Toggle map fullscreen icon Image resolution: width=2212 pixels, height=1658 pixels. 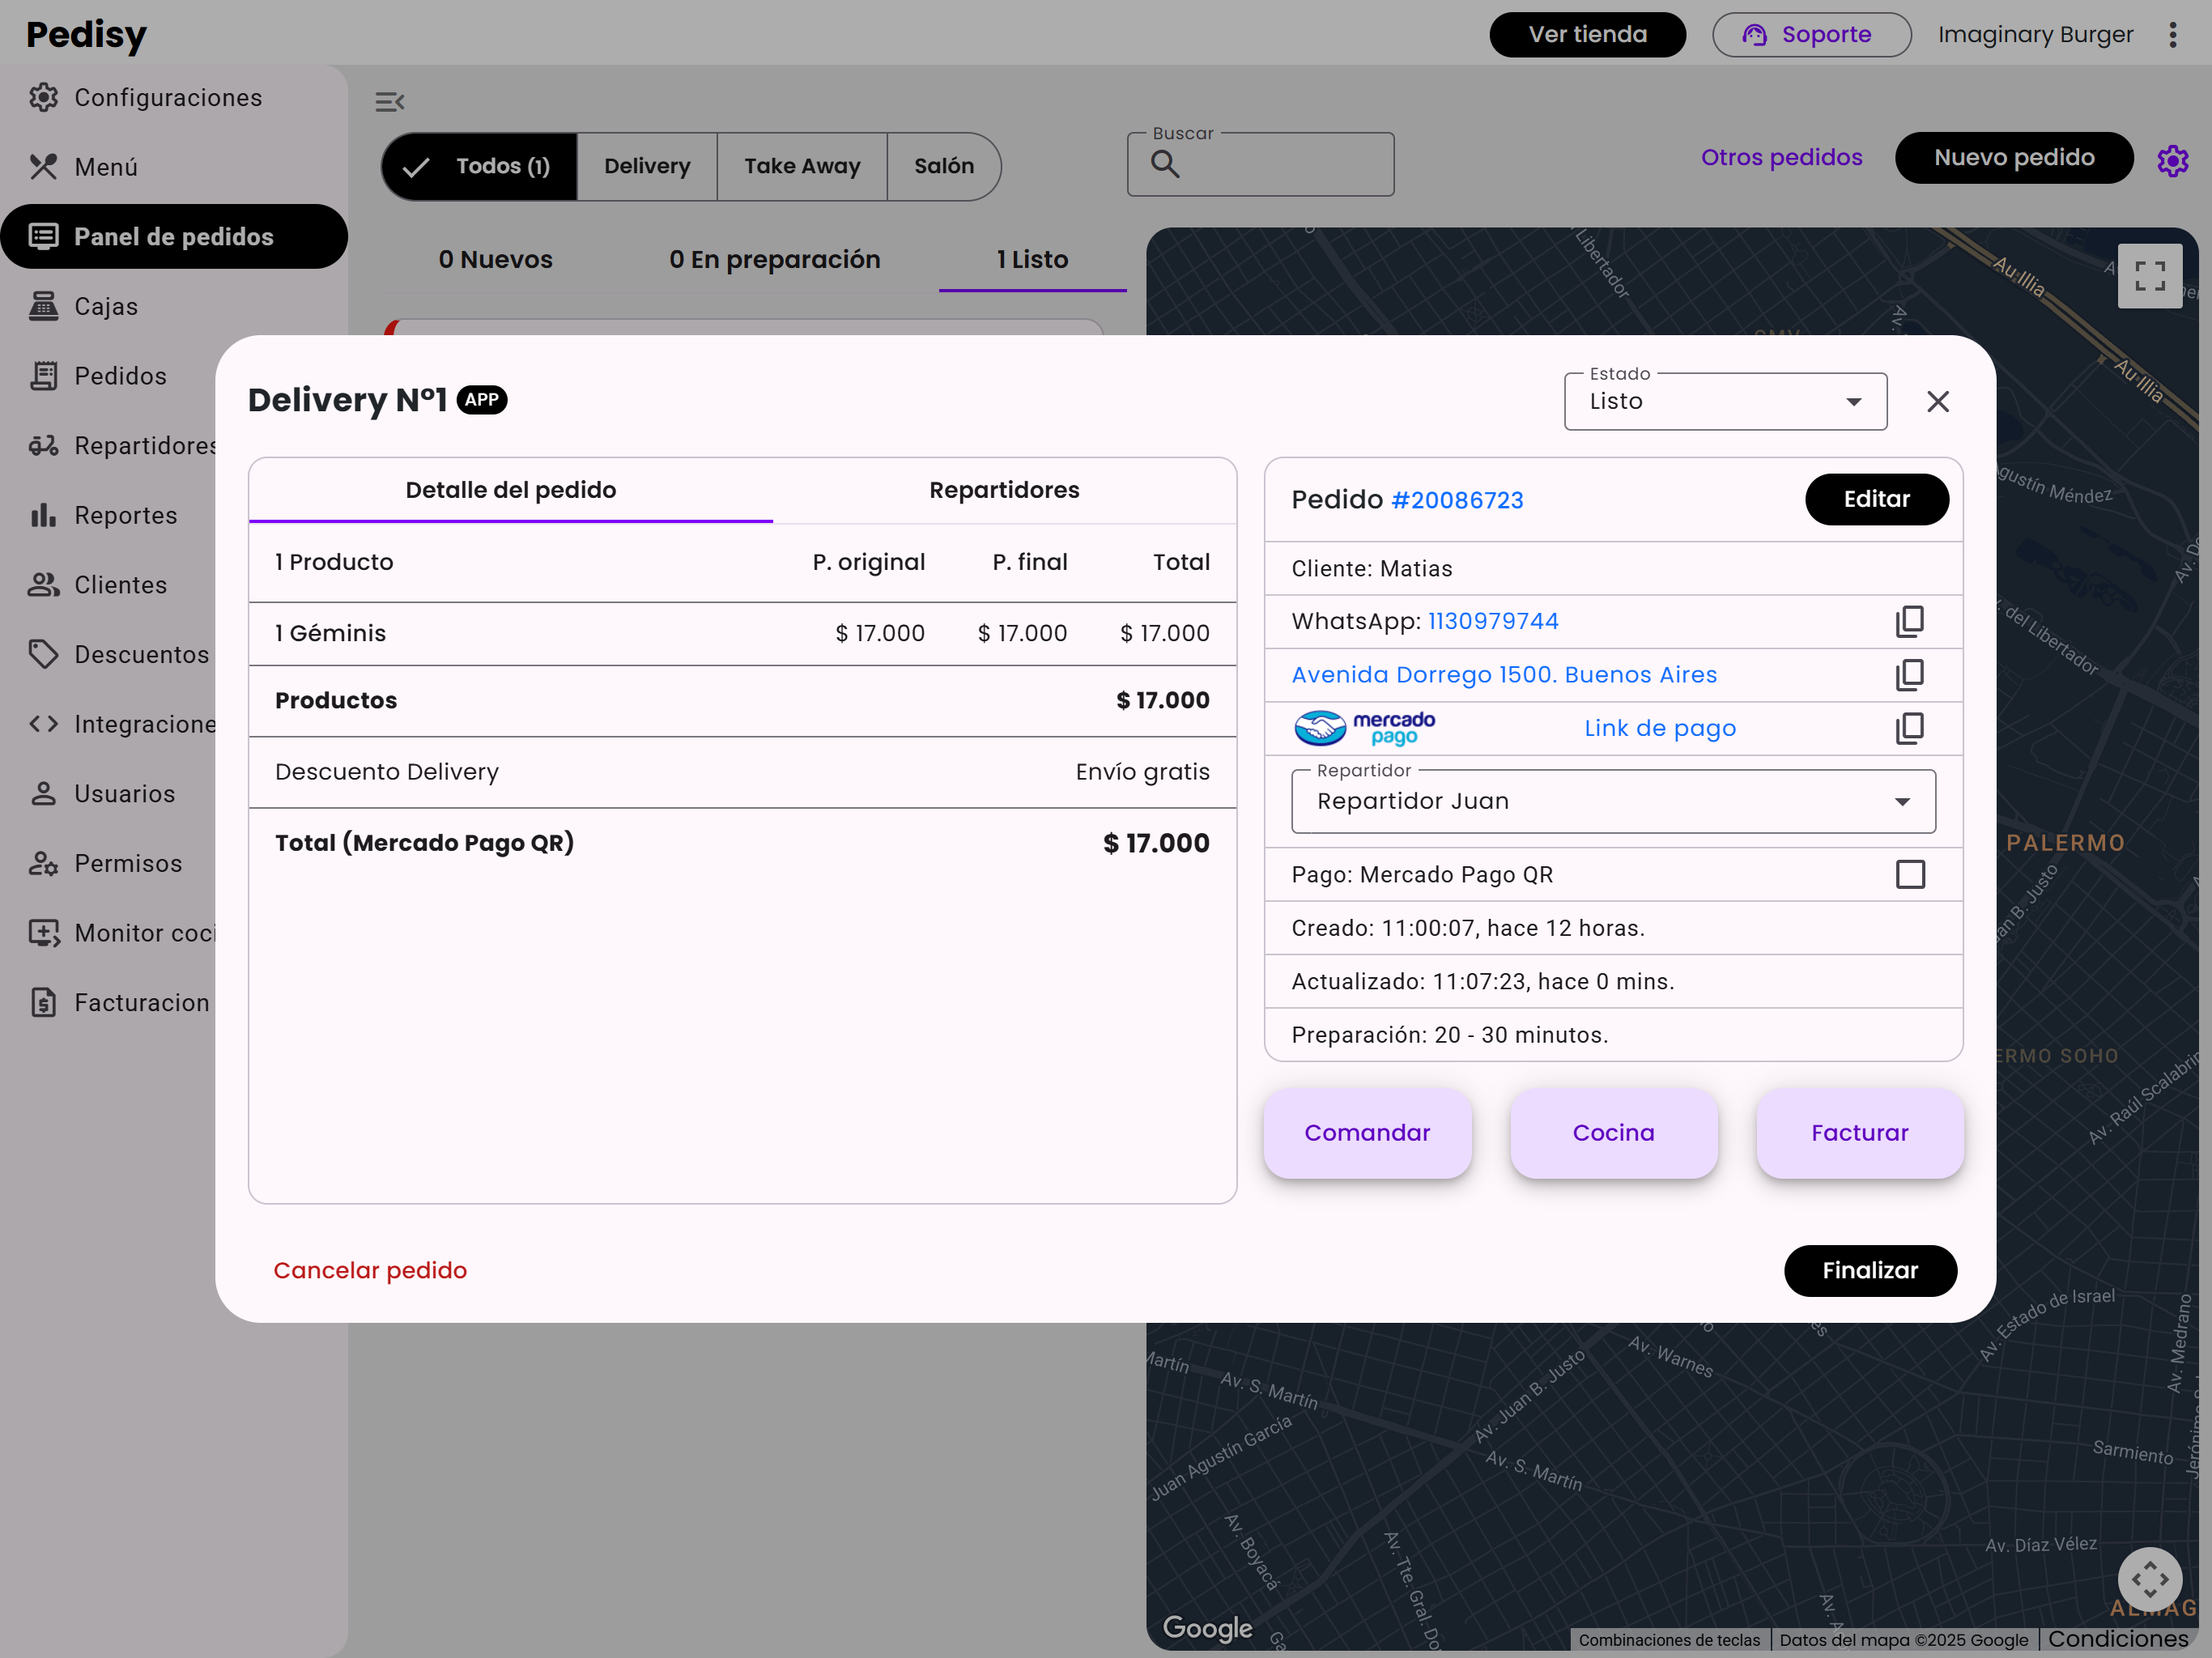click(2149, 276)
